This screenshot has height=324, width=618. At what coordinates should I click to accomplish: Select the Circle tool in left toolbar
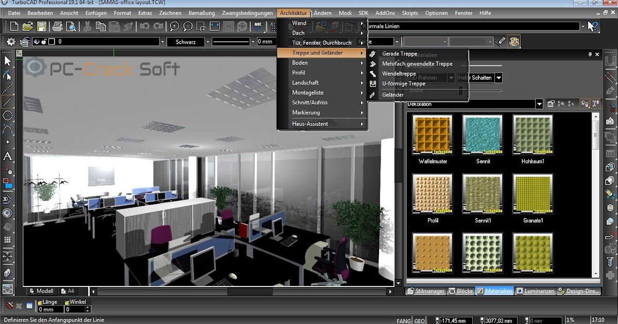pos(7,115)
